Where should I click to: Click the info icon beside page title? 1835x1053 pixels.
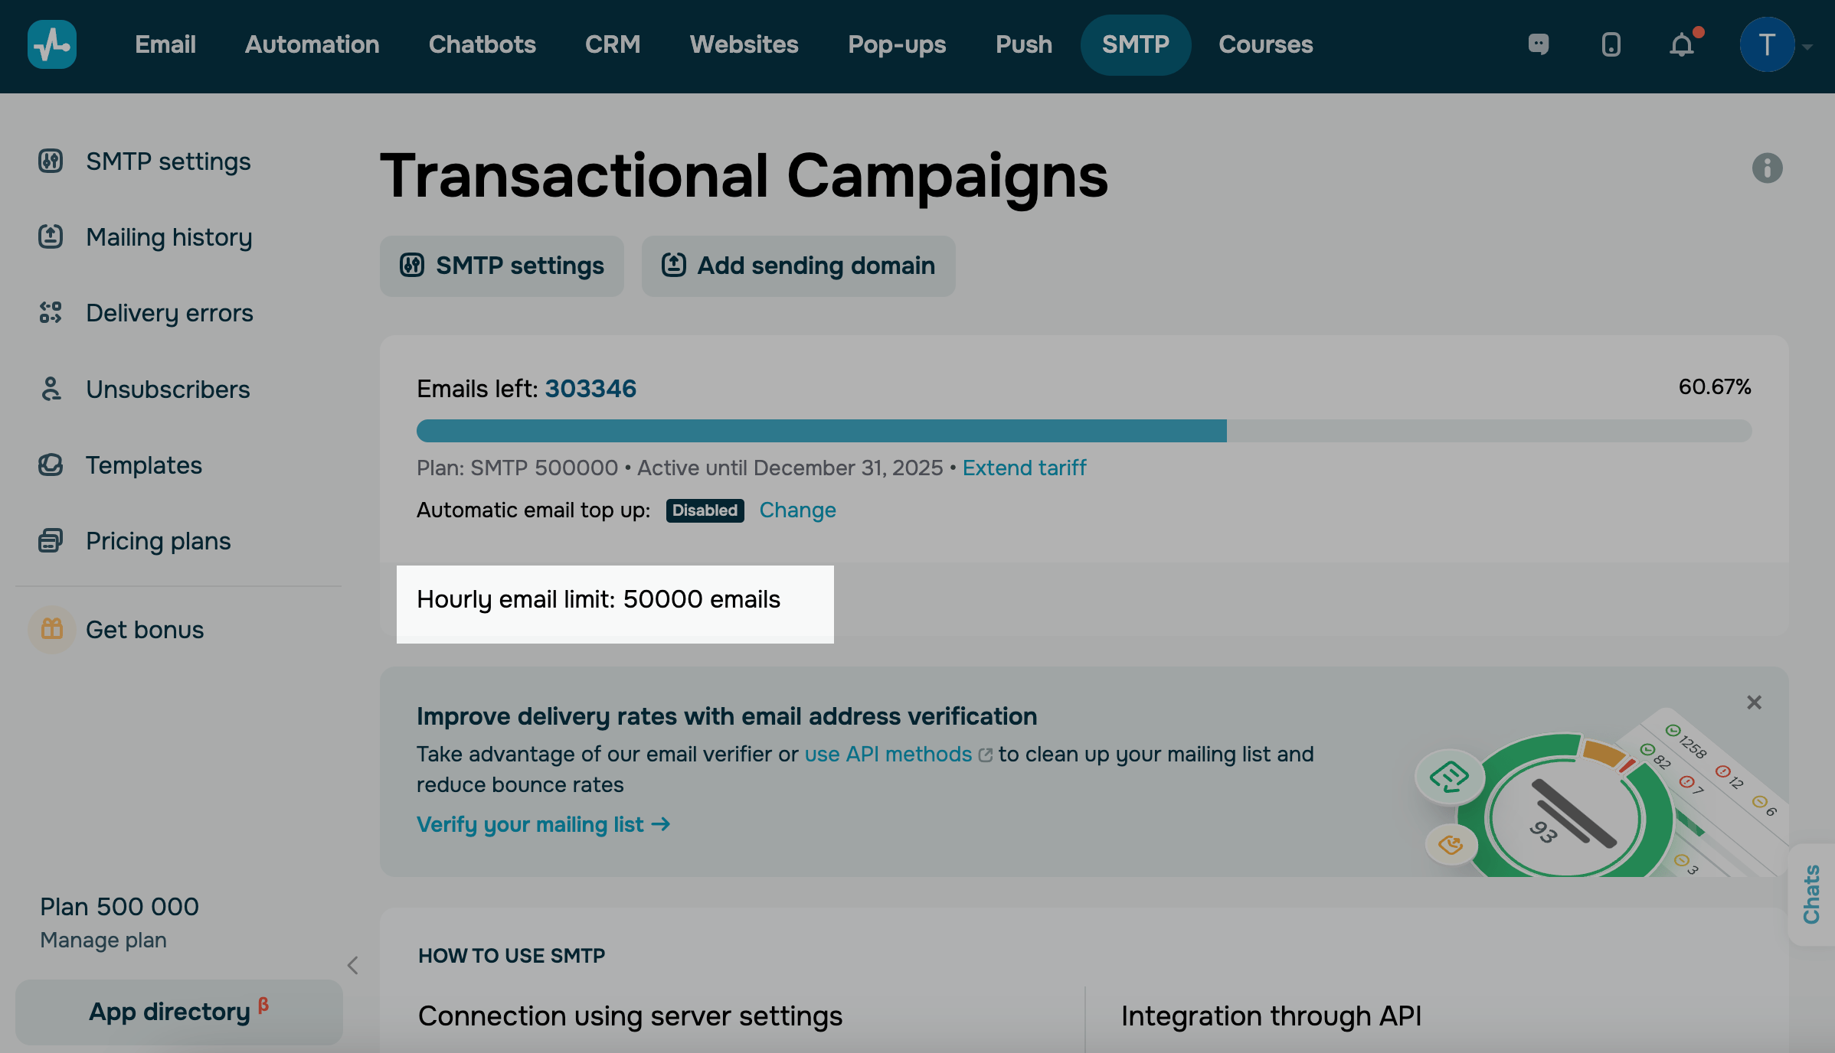click(1767, 168)
